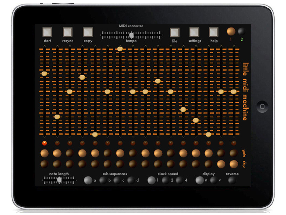Toggle gate for step 16

click(234, 153)
